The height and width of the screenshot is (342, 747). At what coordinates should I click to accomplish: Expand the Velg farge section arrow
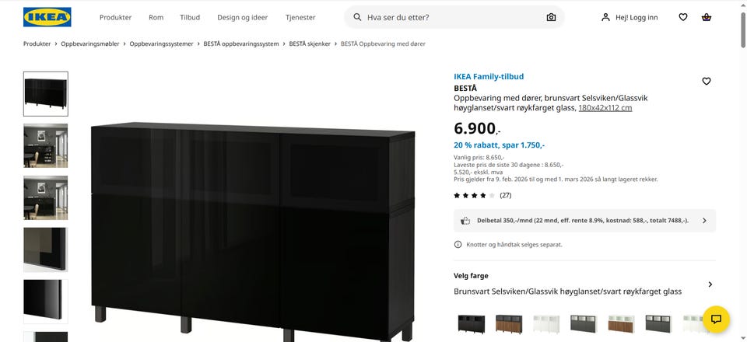710,284
